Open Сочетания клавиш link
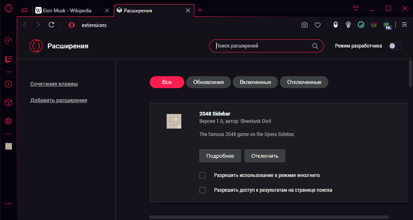 click(54, 84)
